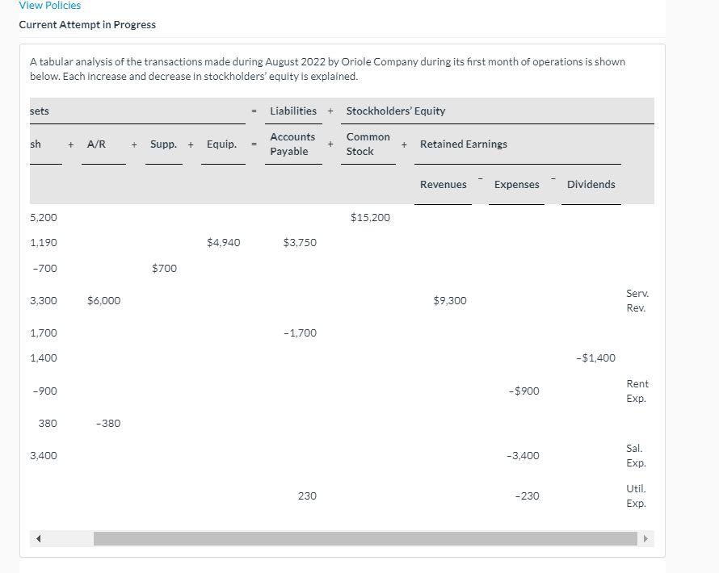
Task: Click the Liabilities header cell
Action: pos(292,111)
